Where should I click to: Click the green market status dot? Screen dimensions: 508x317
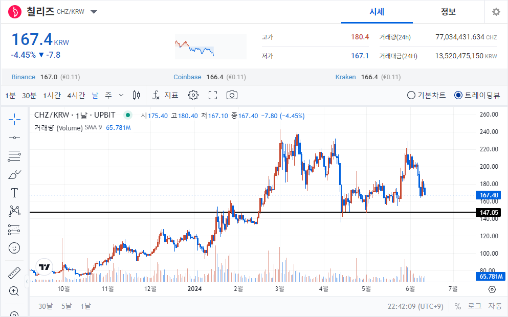pyautogui.click(x=128, y=115)
